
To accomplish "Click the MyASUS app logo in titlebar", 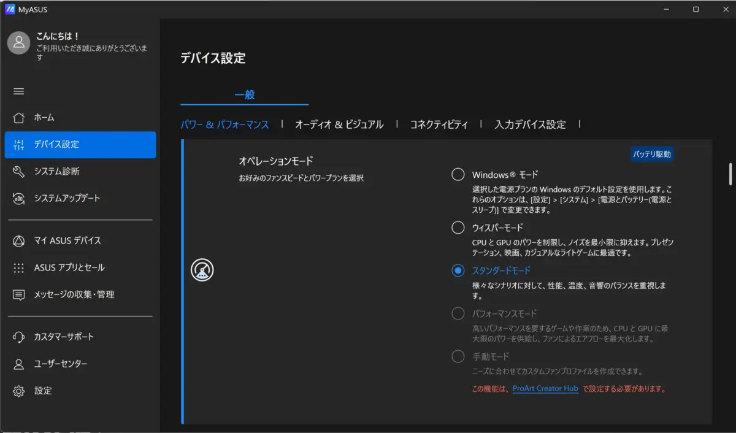I will [10, 9].
